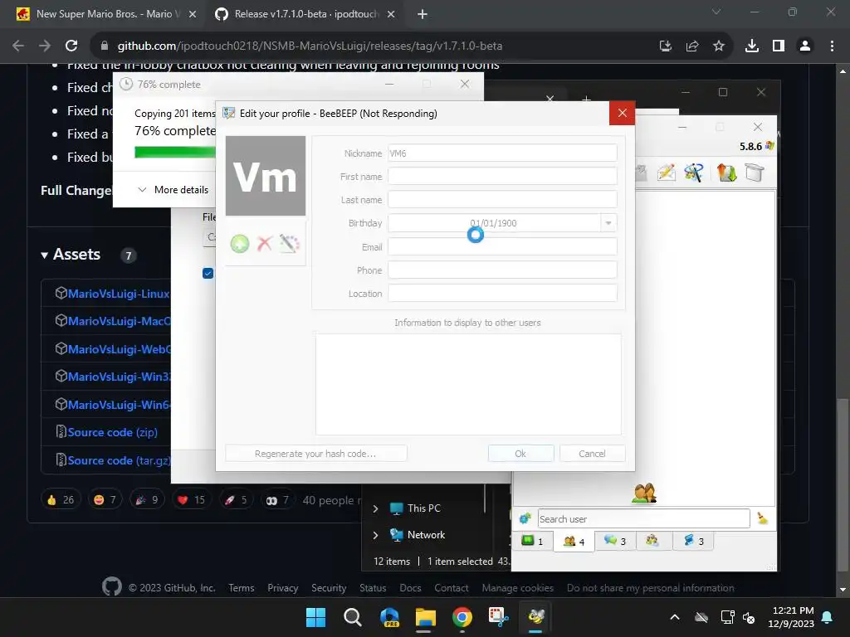This screenshot has height=637, width=850.
Task: Click the GitHub Privacy footer link
Action: point(283,588)
